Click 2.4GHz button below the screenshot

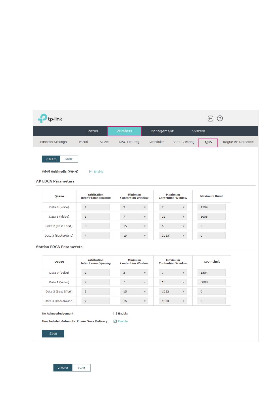point(63,368)
